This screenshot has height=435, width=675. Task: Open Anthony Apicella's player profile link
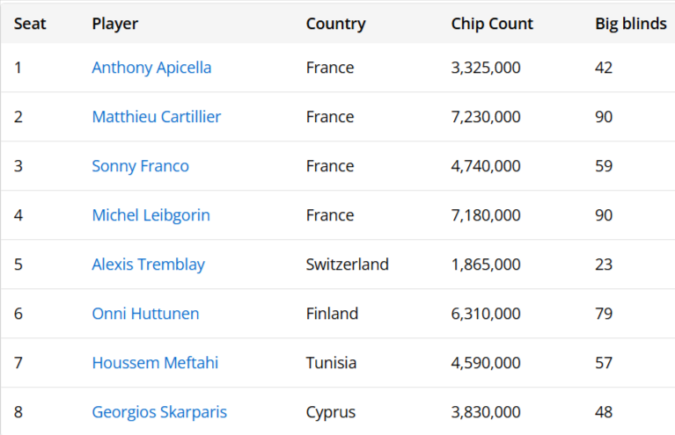click(x=151, y=68)
